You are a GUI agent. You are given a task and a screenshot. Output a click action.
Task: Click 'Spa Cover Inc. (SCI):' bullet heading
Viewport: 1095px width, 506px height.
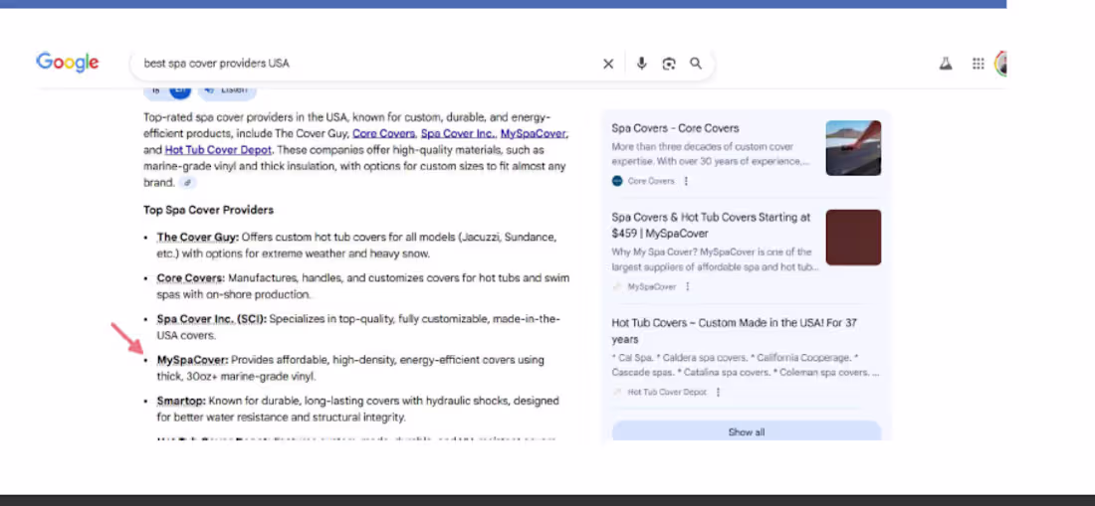coord(212,319)
